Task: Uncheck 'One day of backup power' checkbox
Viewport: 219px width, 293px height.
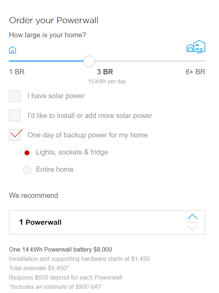Action: [x=15, y=135]
